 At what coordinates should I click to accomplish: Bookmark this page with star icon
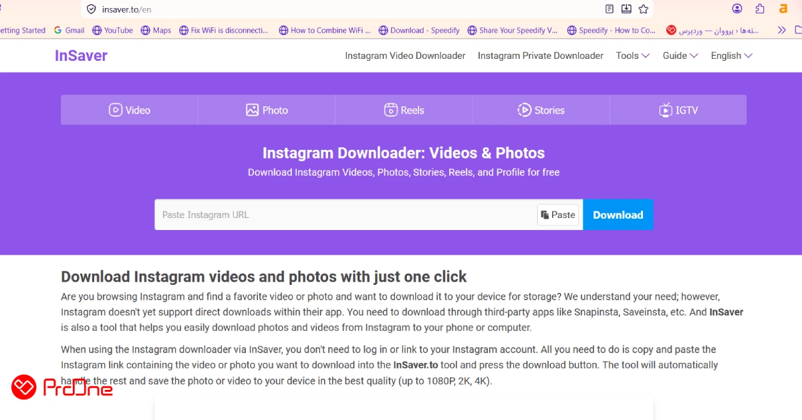point(644,9)
